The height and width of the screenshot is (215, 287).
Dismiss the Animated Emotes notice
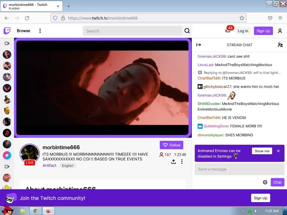point(278,151)
